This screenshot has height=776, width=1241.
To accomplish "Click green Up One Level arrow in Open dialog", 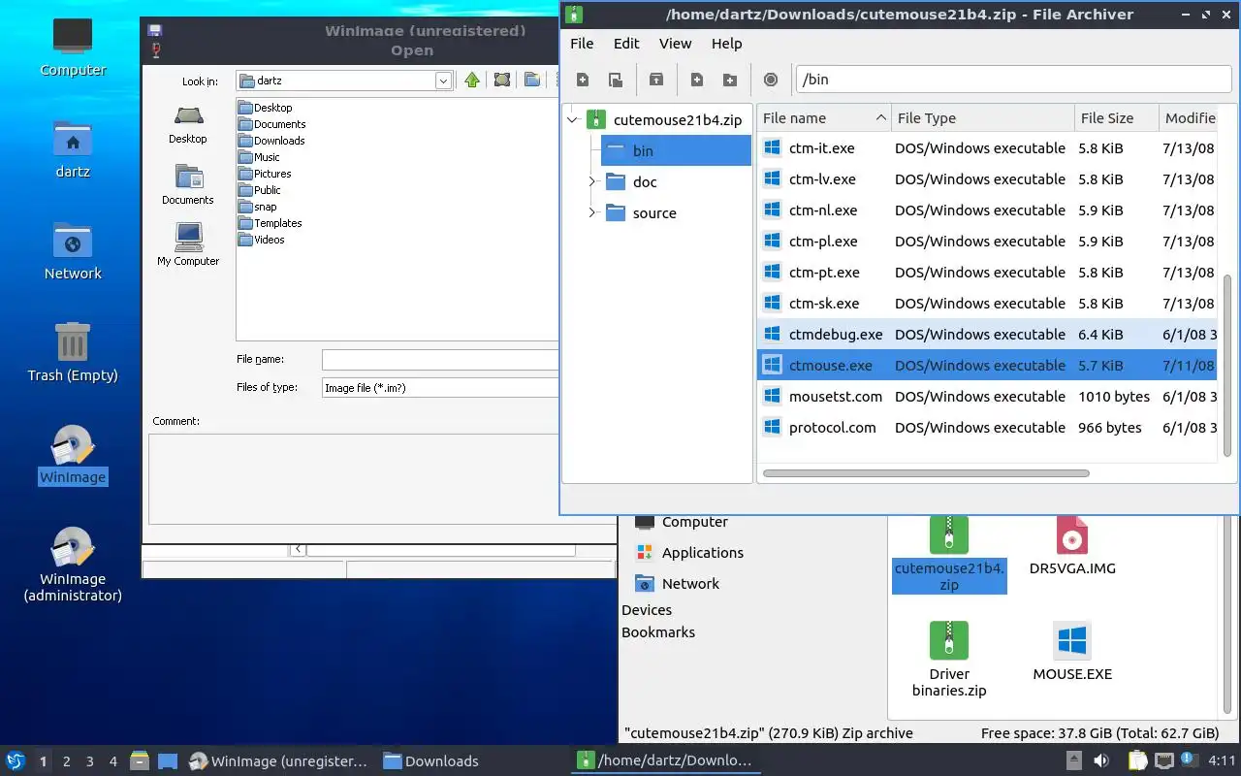I will coord(472,81).
